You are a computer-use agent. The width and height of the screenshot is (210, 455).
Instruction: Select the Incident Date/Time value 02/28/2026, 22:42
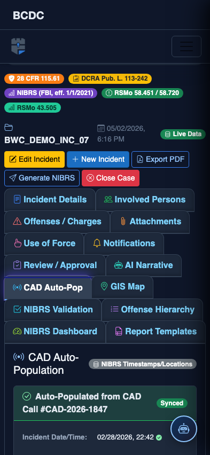coord(126,437)
